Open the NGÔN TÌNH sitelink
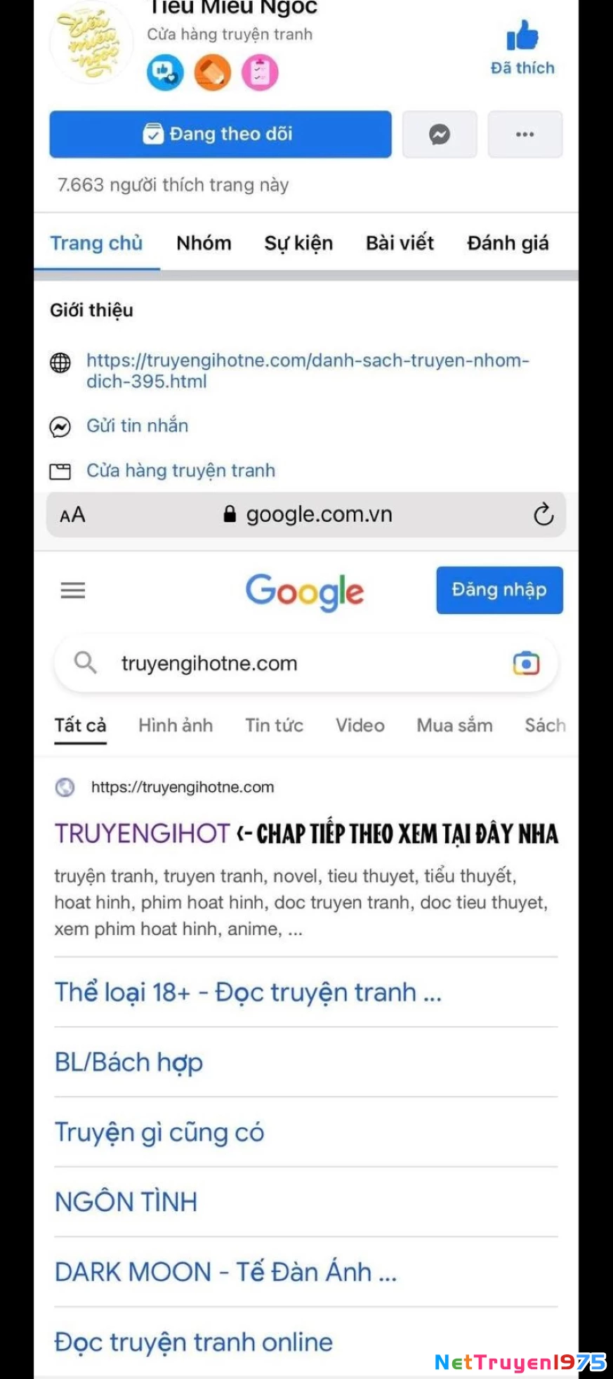 pos(126,1202)
